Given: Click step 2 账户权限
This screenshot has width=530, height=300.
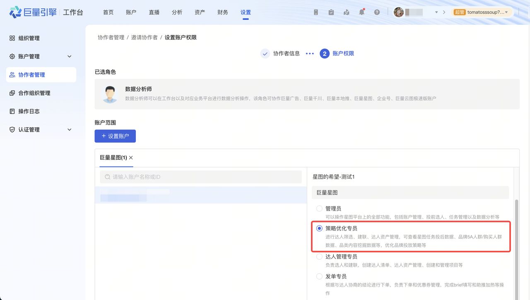Looking at the screenshot, I should (x=337, y=54).
